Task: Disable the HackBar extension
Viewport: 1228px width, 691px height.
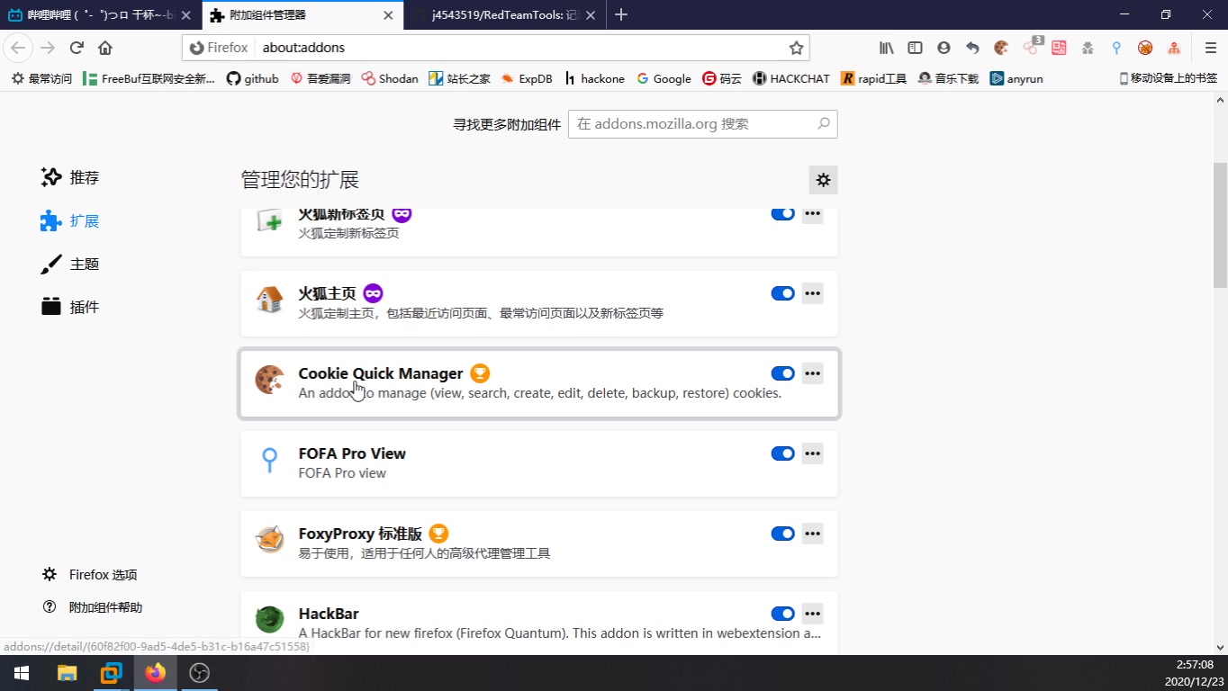Action: (x=781, y=613)
